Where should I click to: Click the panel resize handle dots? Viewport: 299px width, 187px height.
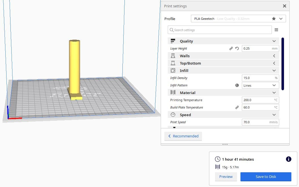pyautogui.click(x=225, y=144)
